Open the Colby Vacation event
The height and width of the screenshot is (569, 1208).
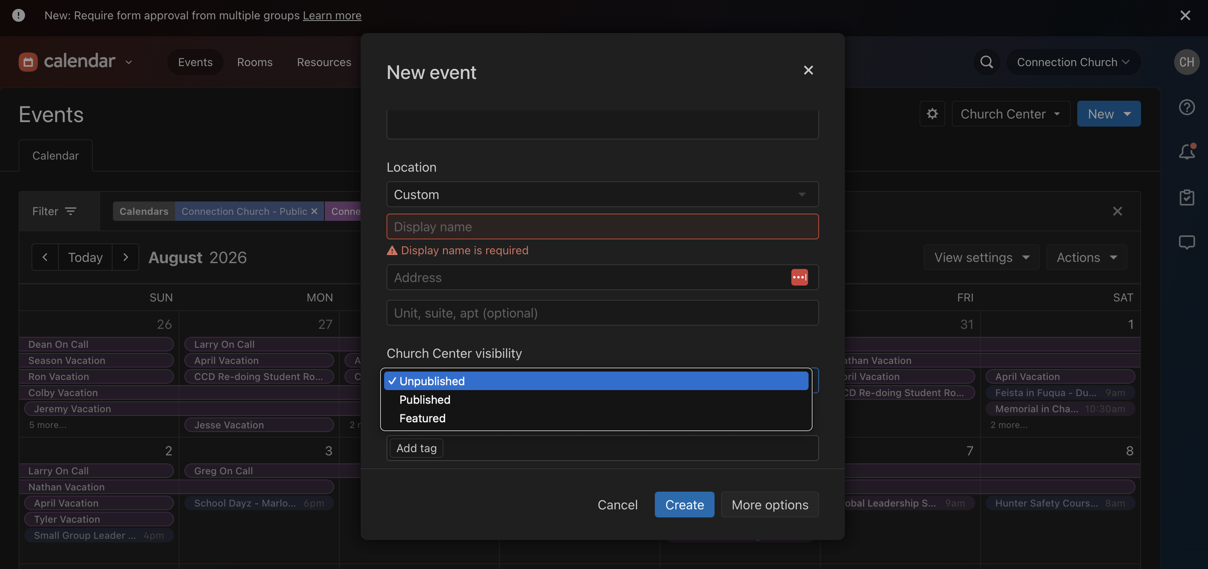pyautogui.click(x=190, y=393)
